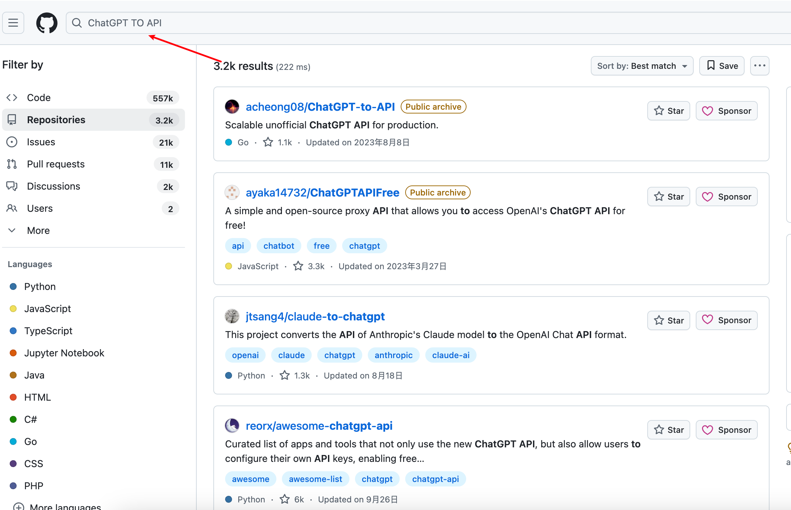The image size is (791, 510).
Task: Star the ayaka14732/ChatGPTAPIFree repository
Action: 668,196
